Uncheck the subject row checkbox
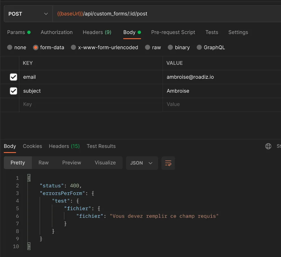 tap(14, 91)
